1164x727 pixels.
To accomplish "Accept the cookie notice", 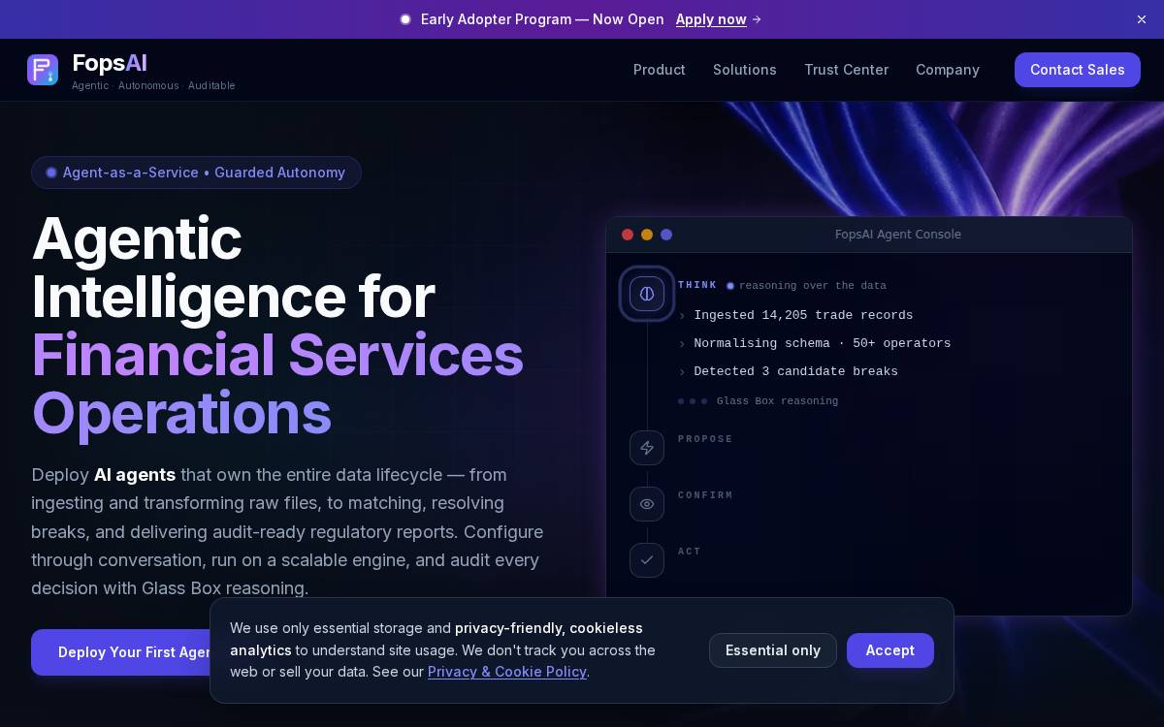I will (x=890, y=650).
